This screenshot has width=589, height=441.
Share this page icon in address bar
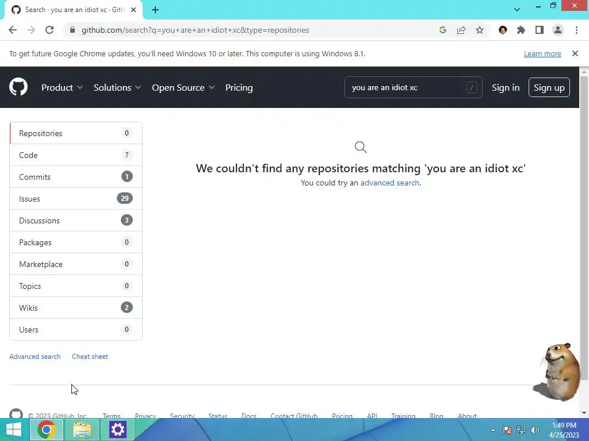coord(461,30)
